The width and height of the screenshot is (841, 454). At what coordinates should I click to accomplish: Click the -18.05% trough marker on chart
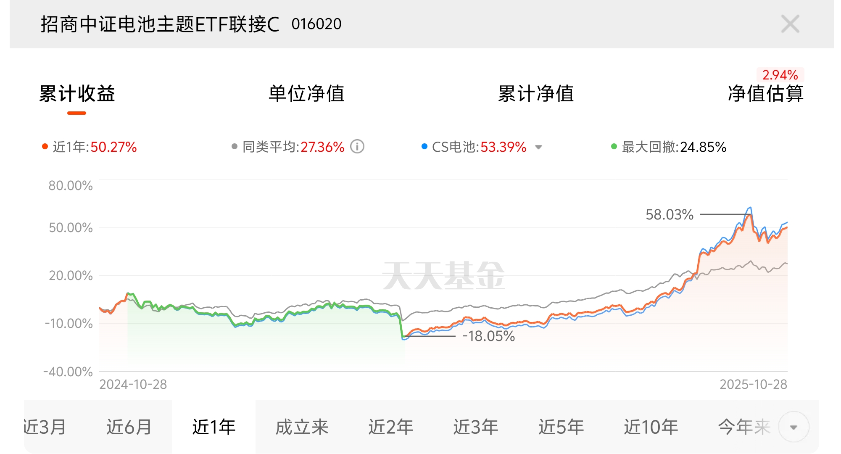coord(488,336)
